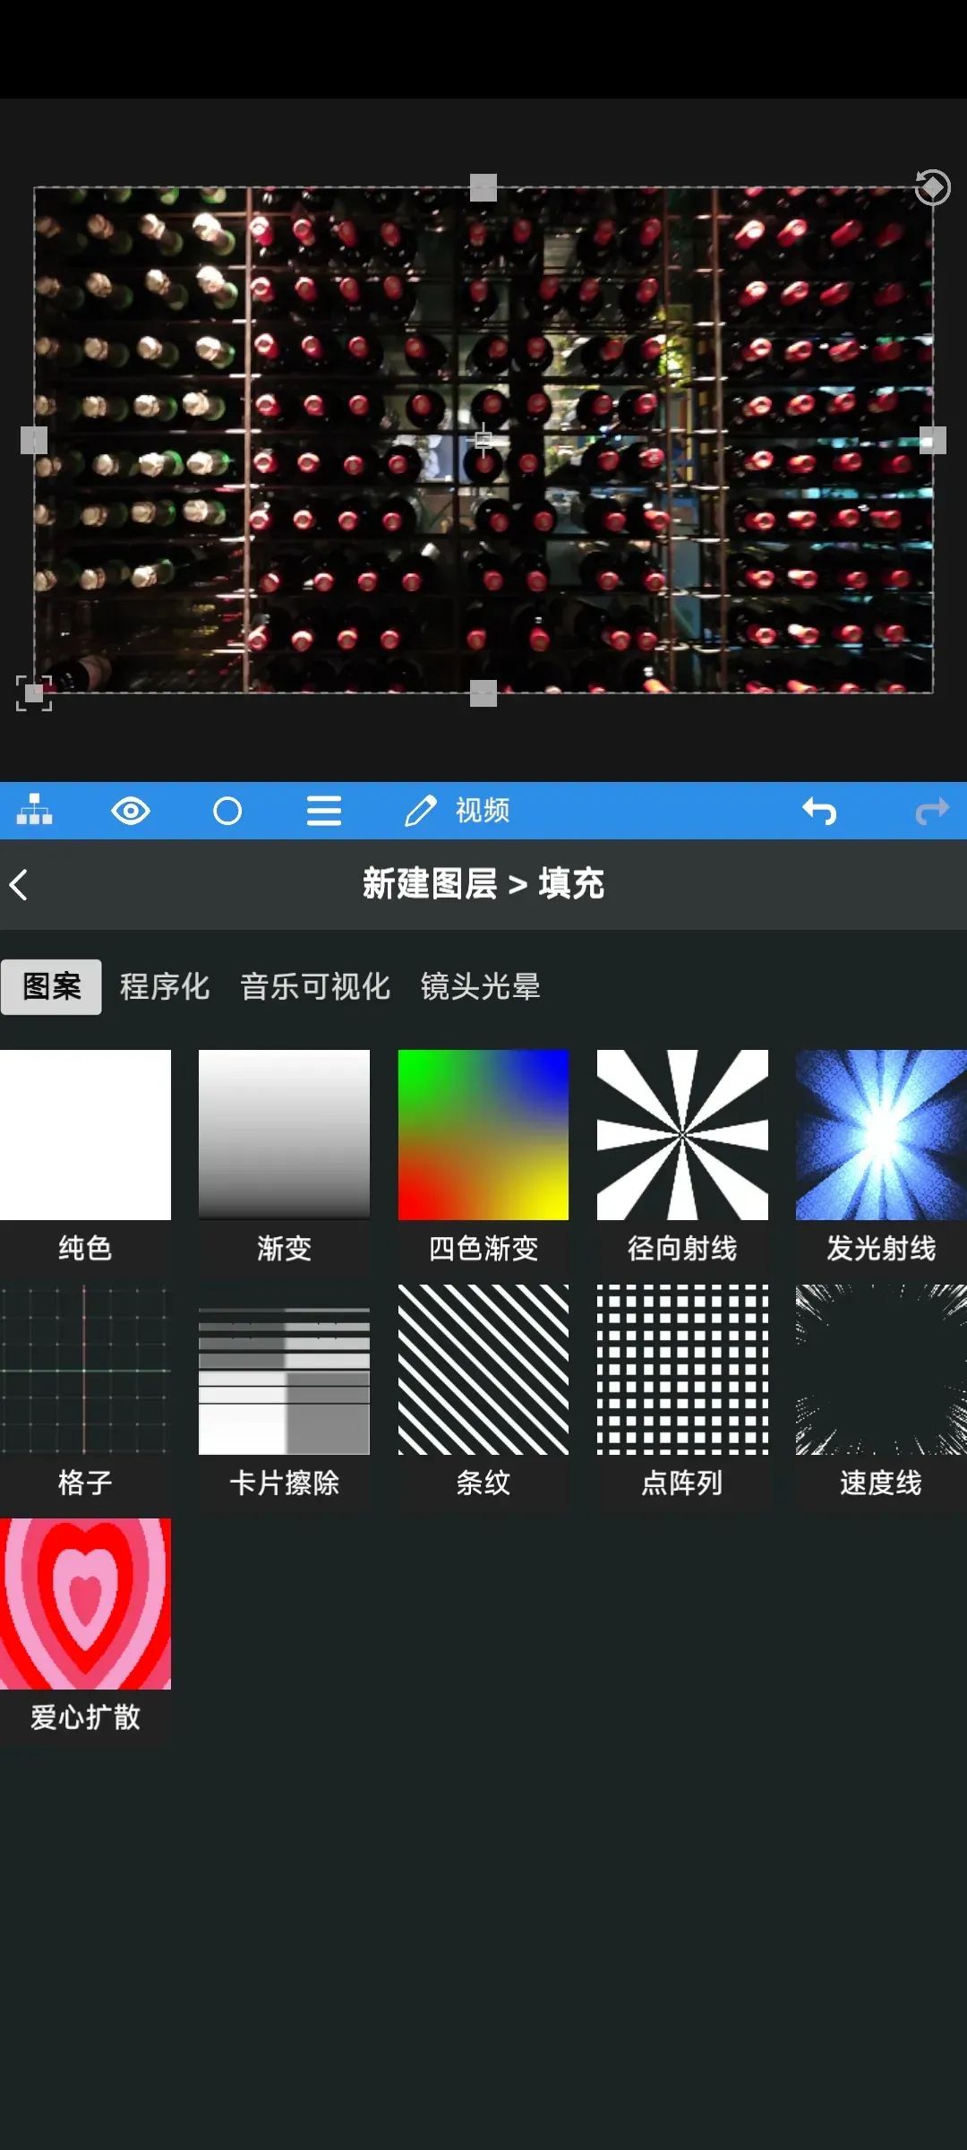Select the 图案 tab

(51, 986)
